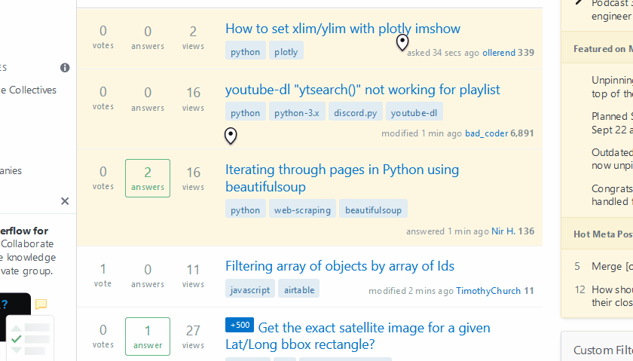This screenshot has height=361, width=633.
Task: Open 'How to set xlim/ylim with plotly imshow'
Action: click(x=342, y=29)
